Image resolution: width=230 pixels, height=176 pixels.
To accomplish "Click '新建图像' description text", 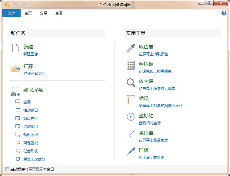I will pos(31,54).
